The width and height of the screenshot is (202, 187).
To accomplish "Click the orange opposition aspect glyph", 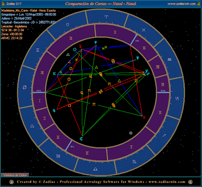I will (x=100, y=92).
